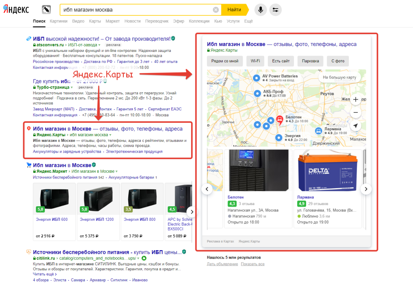Click the map pin icon of the Яндекс.Карты result
The image size is (413, 284).
(29, 129)
